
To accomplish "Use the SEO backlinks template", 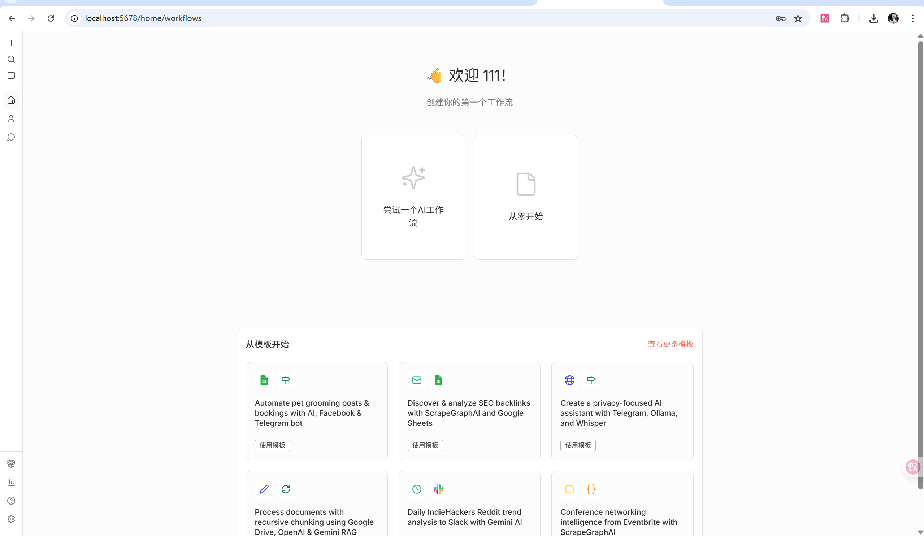I will [x=425, y=445].
